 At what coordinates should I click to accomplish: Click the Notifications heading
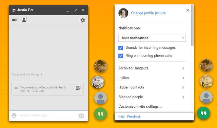[x=129, y=28]
